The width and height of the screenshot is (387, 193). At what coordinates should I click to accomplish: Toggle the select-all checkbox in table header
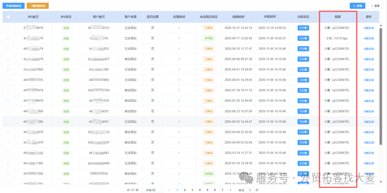(x=8, y=17)
